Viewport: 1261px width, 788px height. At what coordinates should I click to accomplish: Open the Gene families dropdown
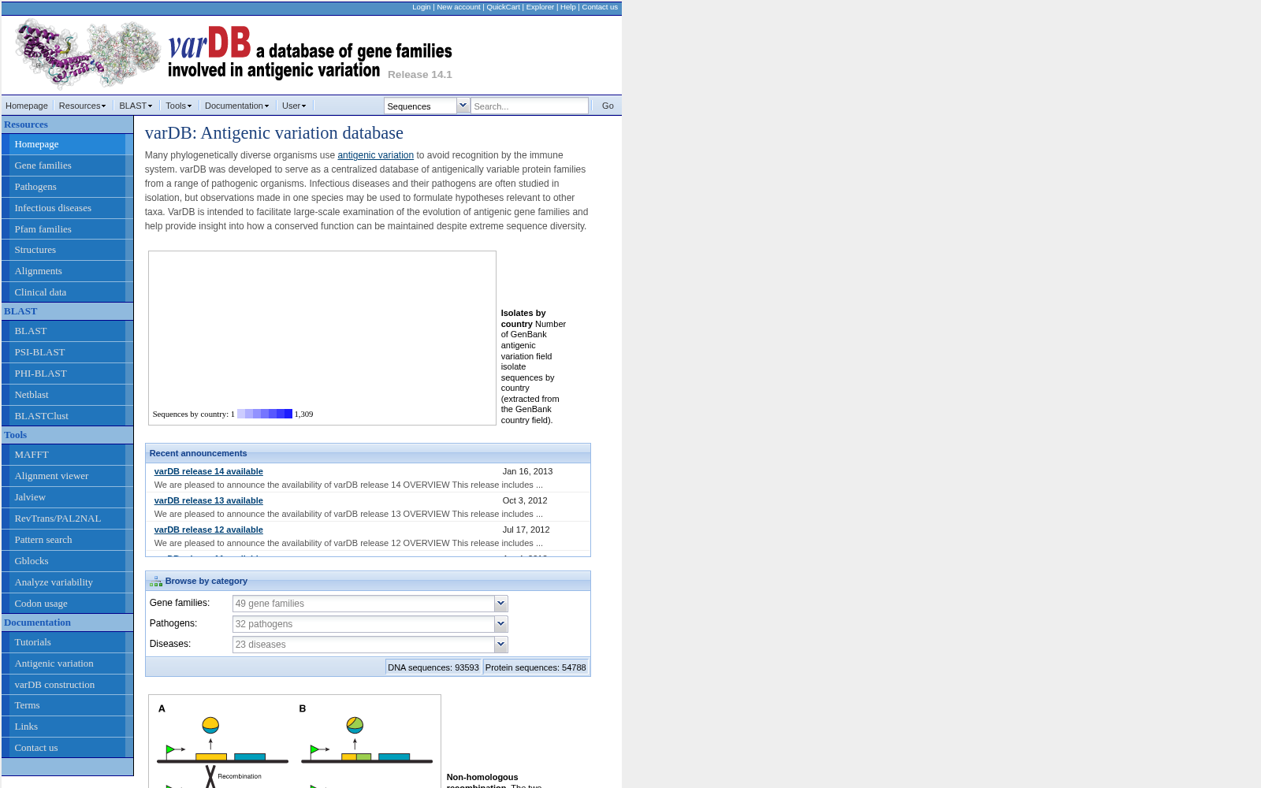500,604
